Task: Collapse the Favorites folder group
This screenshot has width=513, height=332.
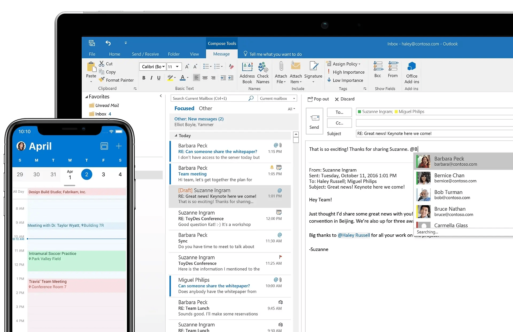Action: pos(87,97)
